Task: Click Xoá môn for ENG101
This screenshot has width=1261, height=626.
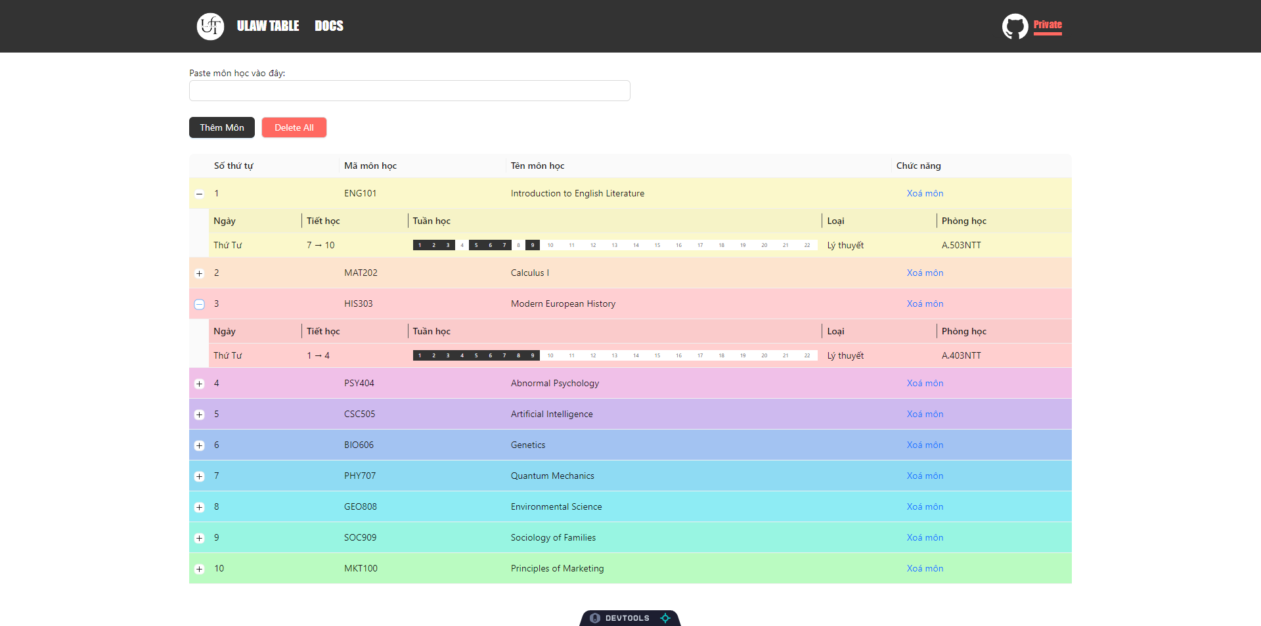Action: click(925, 193)
